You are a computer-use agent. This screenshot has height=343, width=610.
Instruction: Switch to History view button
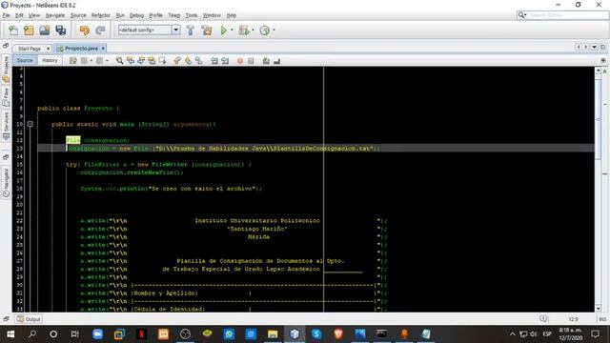click(x=50, y=60)
